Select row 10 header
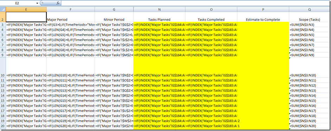Viewport: 331px width, 131px height. pos(3,75)
